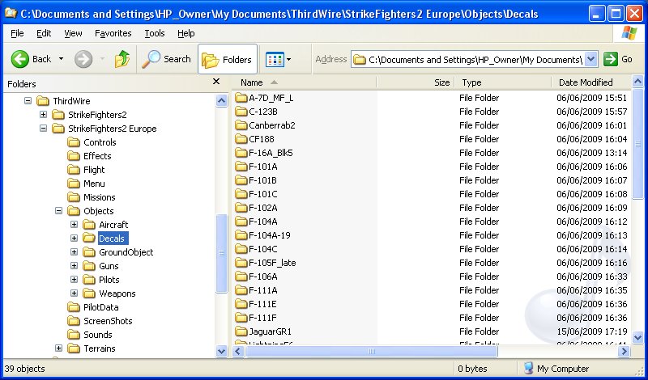Click the Forward arrow button
Viewport: 648px width, 380px height.
[83, 59]
